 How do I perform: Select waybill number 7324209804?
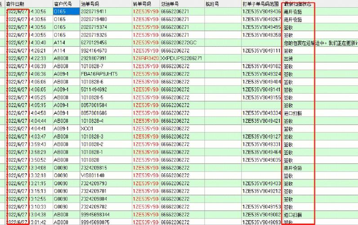tap(94, 199)
